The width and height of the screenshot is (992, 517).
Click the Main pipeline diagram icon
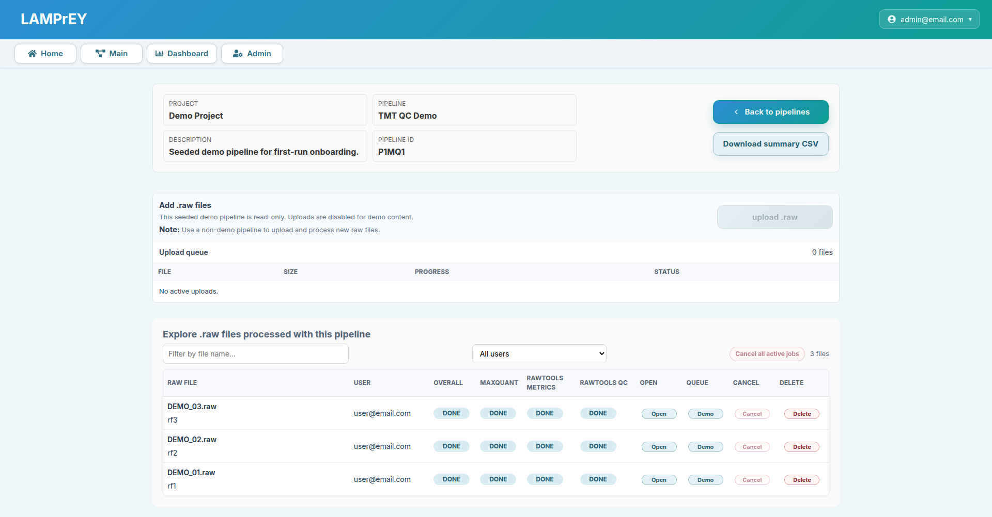click(x=100, y=54)
